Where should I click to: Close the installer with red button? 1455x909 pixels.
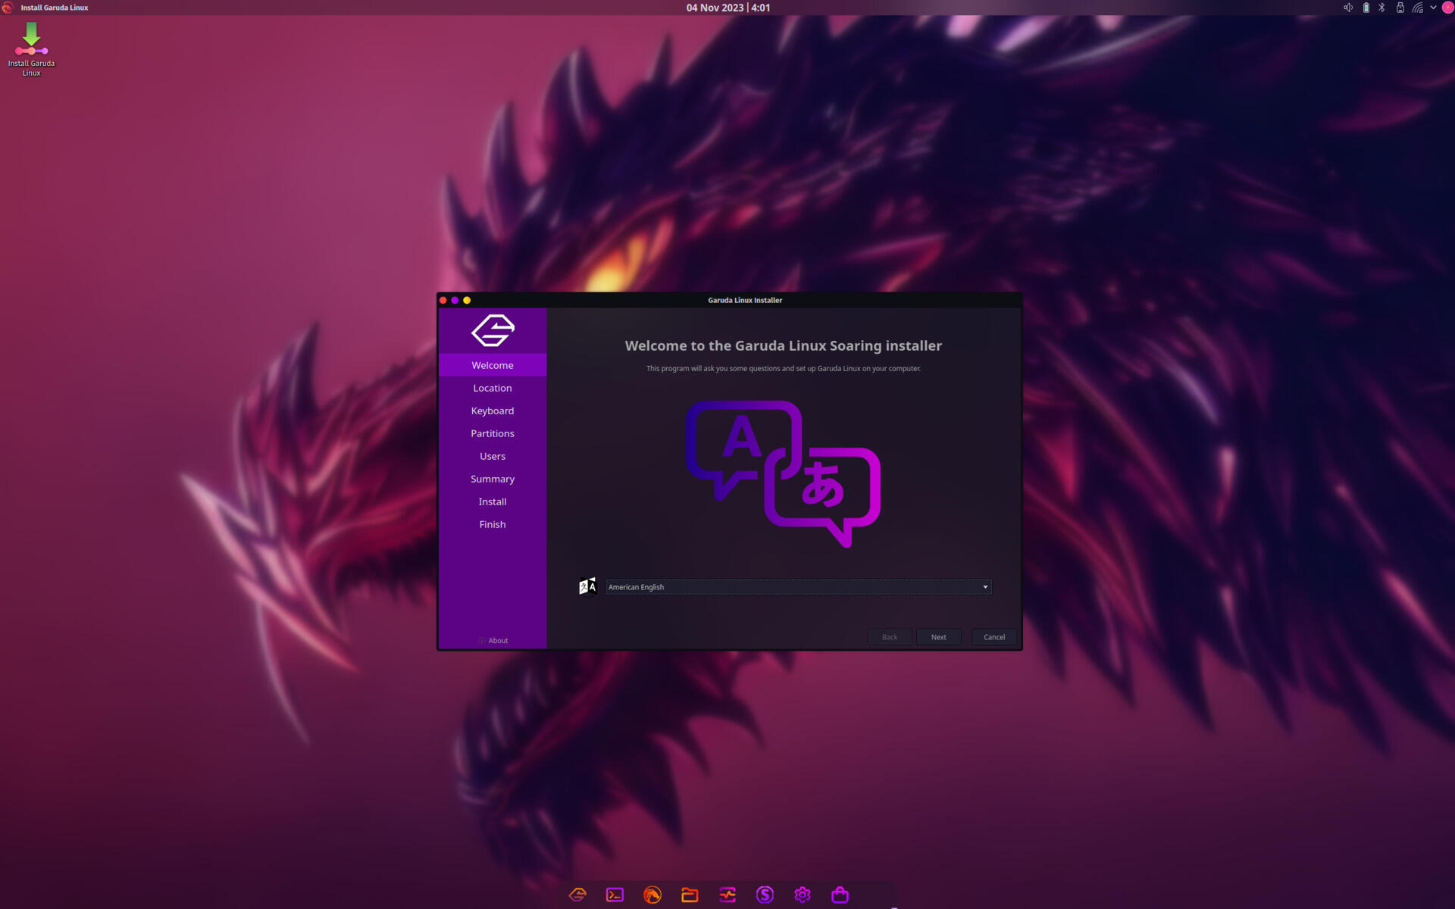click(x=443, y=301)
